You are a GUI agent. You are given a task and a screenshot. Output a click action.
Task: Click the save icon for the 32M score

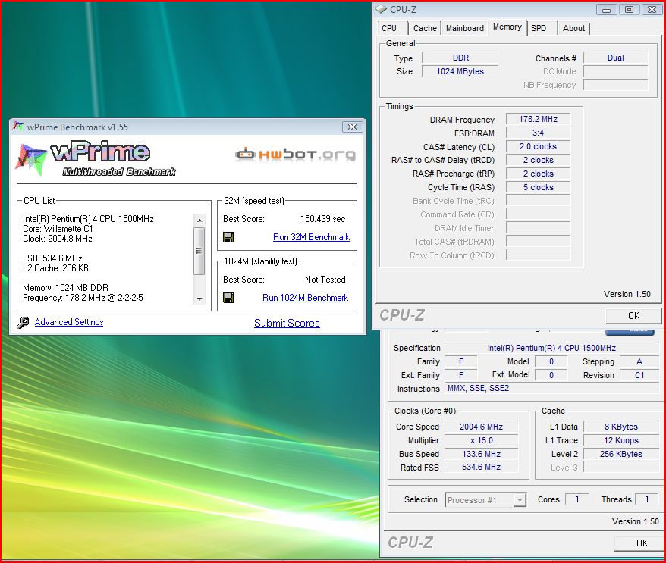point(228,237)
